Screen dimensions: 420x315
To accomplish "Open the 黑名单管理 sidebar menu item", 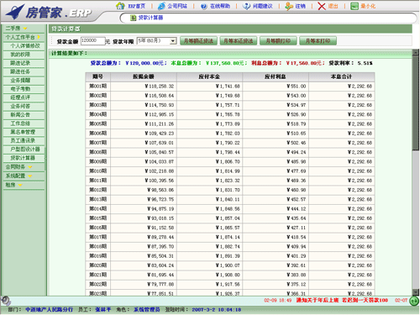I will (x=24, y=132).
